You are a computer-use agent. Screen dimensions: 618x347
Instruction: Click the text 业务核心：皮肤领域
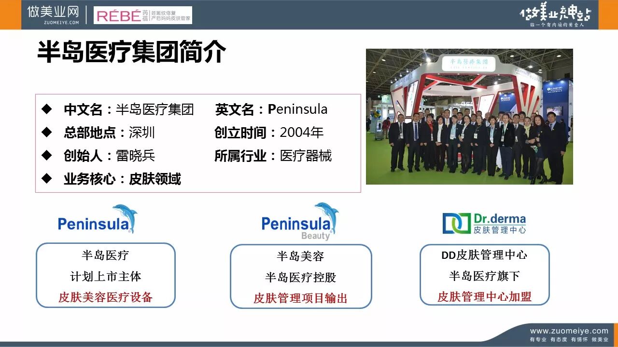[122, 179]
